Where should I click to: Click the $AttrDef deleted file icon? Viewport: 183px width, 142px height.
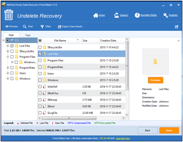tap(44, 87)
